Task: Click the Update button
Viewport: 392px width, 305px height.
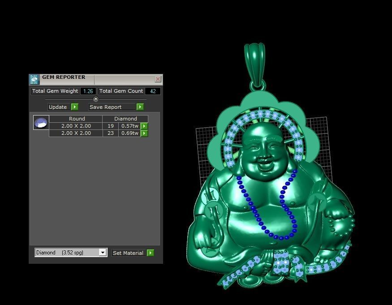Action: tap(59, 107)
